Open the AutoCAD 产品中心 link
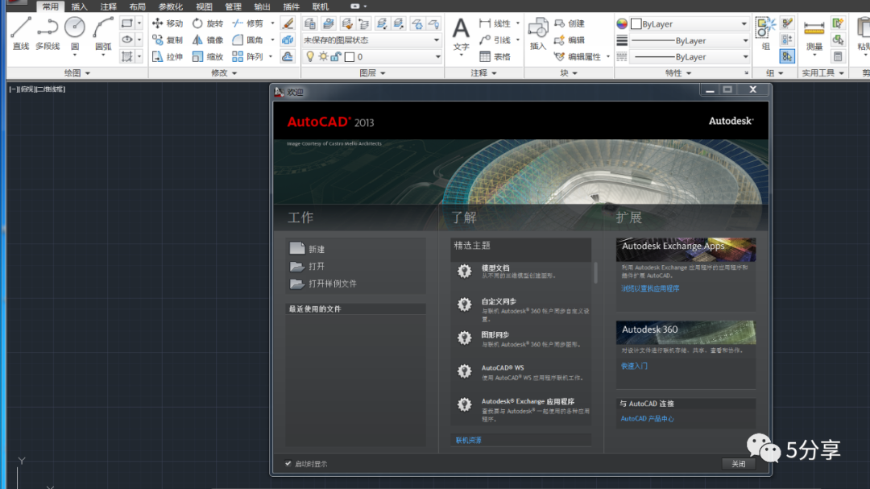This screenshot has width=870, height=489. [647, 418]
